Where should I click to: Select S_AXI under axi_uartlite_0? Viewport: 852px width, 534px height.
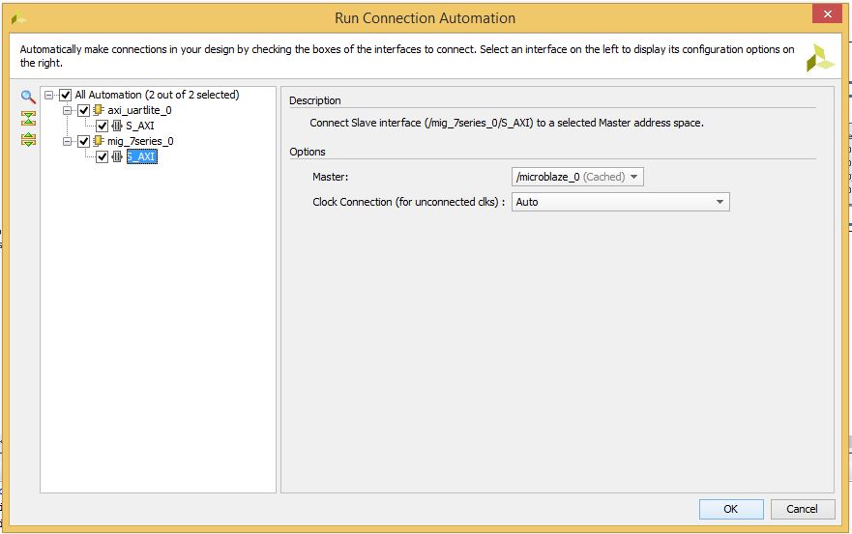[140, 126]
